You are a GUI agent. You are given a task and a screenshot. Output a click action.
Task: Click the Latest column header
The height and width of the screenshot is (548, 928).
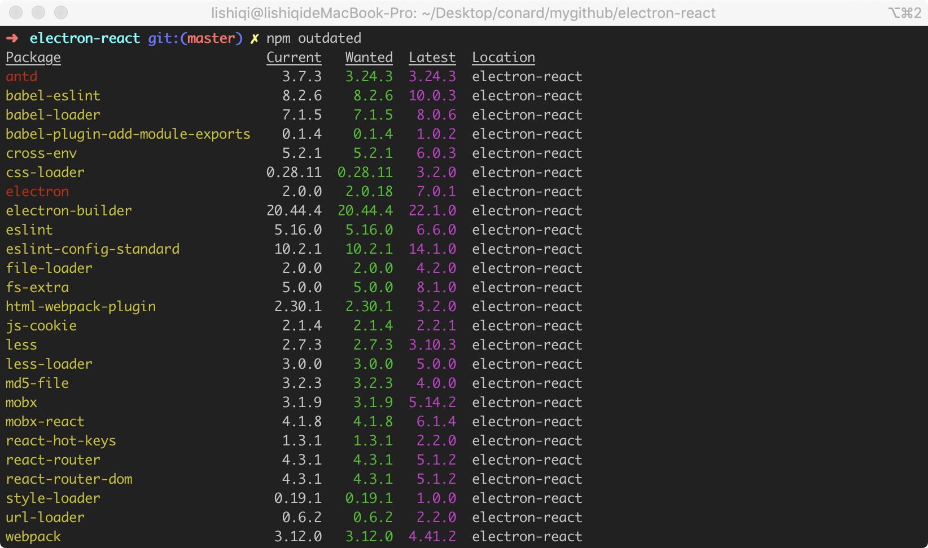[x=432, y=58]
